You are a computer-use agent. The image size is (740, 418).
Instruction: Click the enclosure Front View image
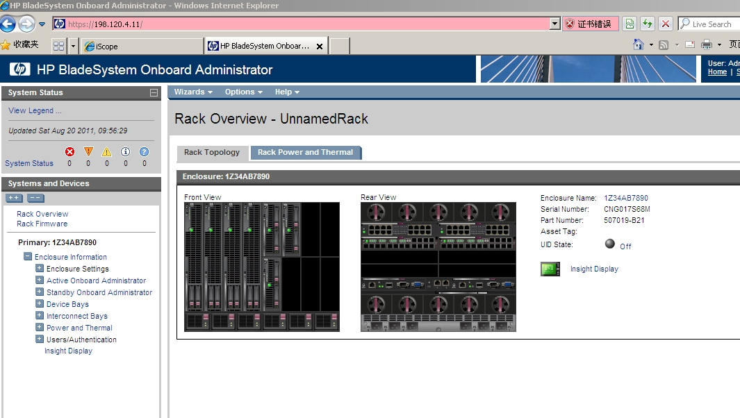tap(262, 267)
